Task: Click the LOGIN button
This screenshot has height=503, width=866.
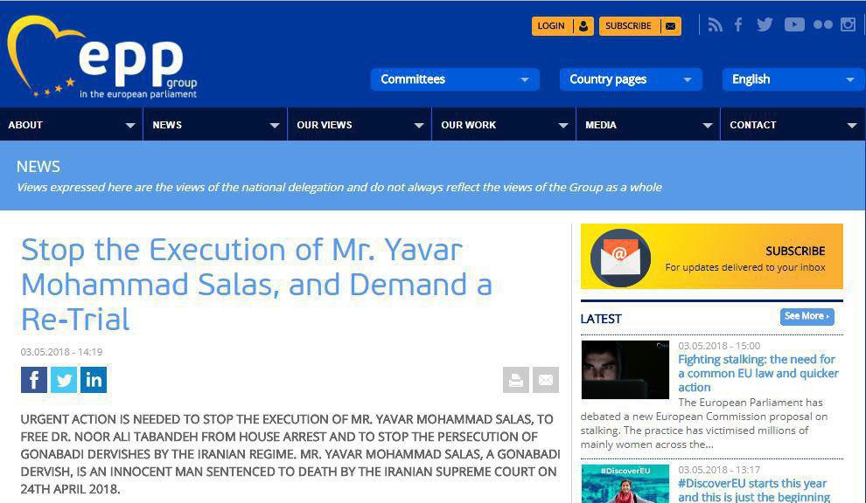Action: 562,26
